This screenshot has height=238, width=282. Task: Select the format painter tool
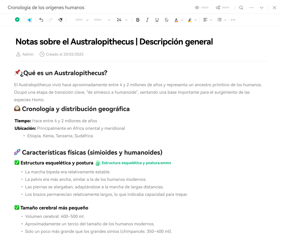coord(60,20)
